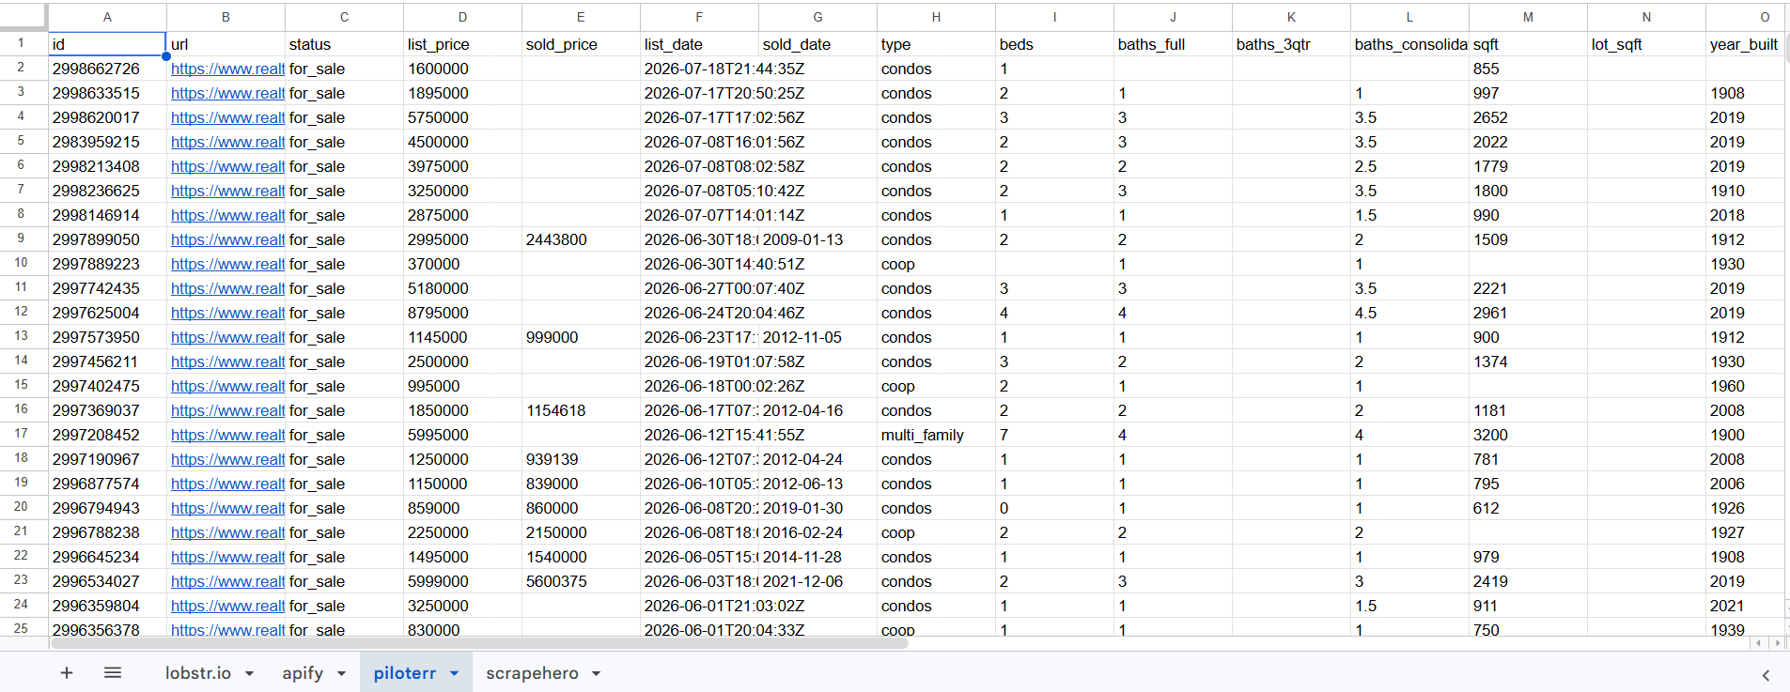Open the apify tab dropdown arrow
The height and width of the screenshot is (692, 1790).
[x=341, y=674]
